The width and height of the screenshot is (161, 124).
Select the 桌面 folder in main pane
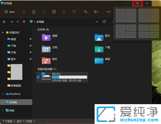(99, 61)
